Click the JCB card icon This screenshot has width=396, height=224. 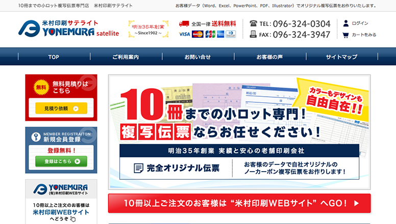(x=210, y=34)
